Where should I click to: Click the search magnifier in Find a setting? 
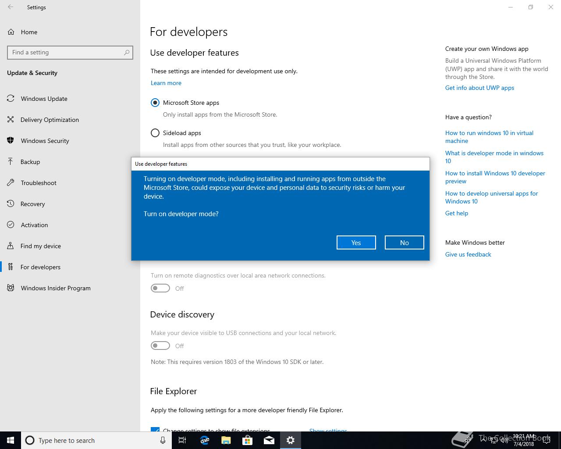tap(127, 52)
